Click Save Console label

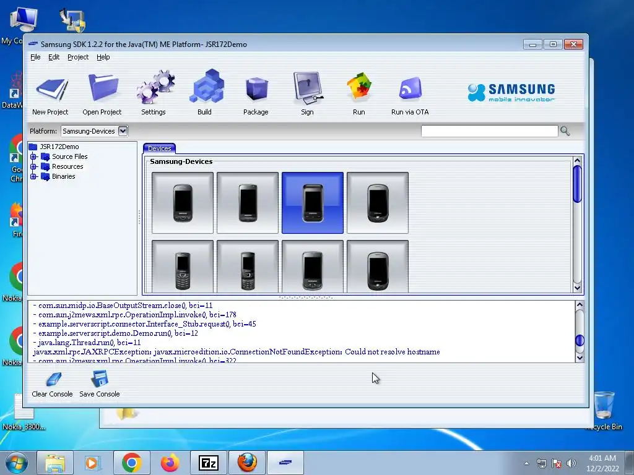pyautogui.click(x=100, y=394)
